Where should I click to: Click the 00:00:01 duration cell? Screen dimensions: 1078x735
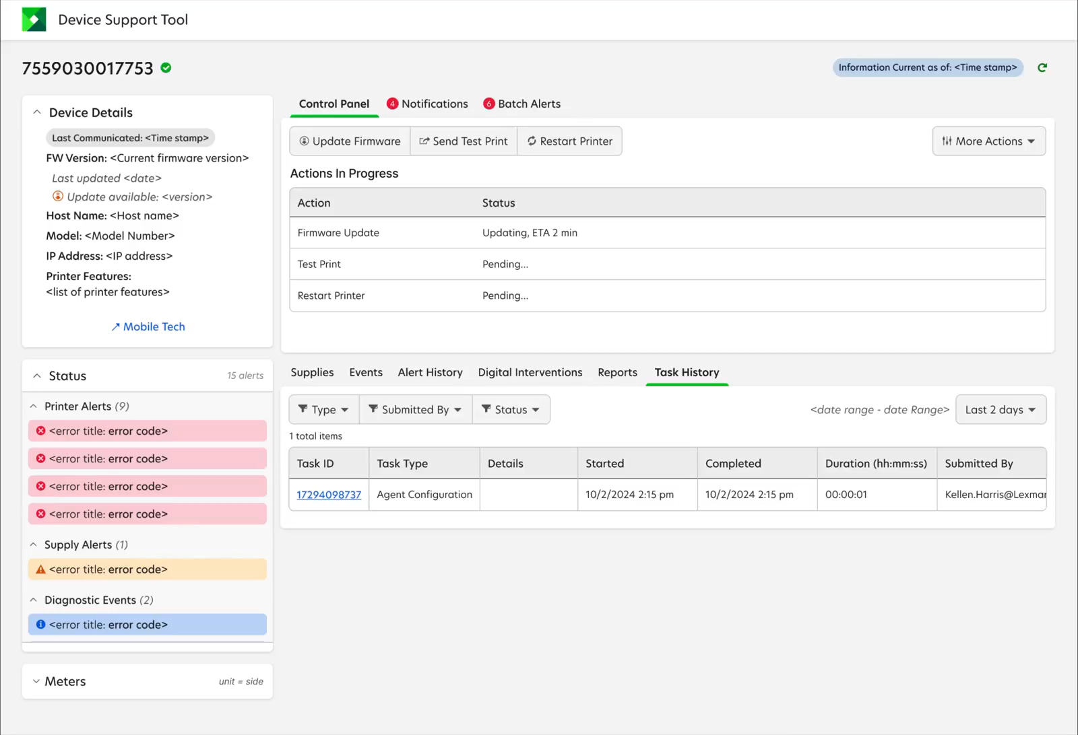877,495
